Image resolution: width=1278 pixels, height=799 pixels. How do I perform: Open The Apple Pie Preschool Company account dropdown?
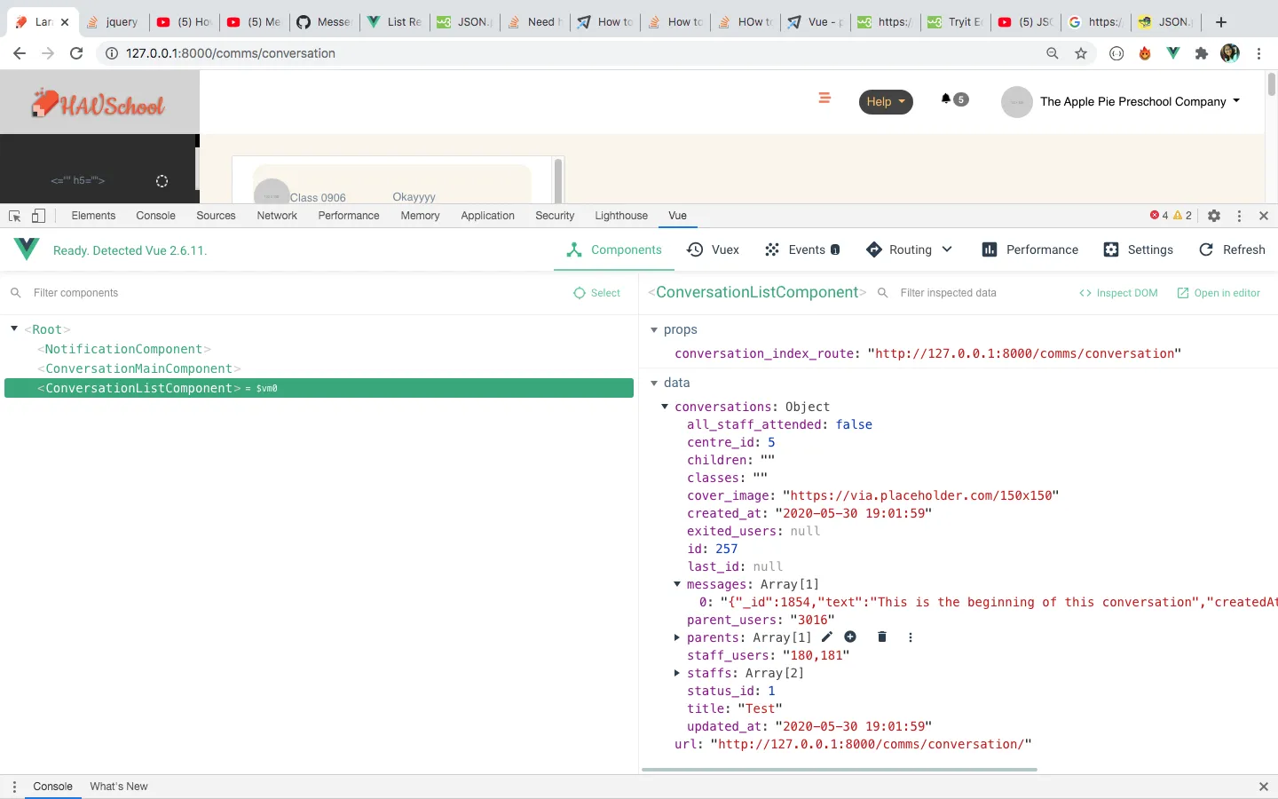(1121, 102)
